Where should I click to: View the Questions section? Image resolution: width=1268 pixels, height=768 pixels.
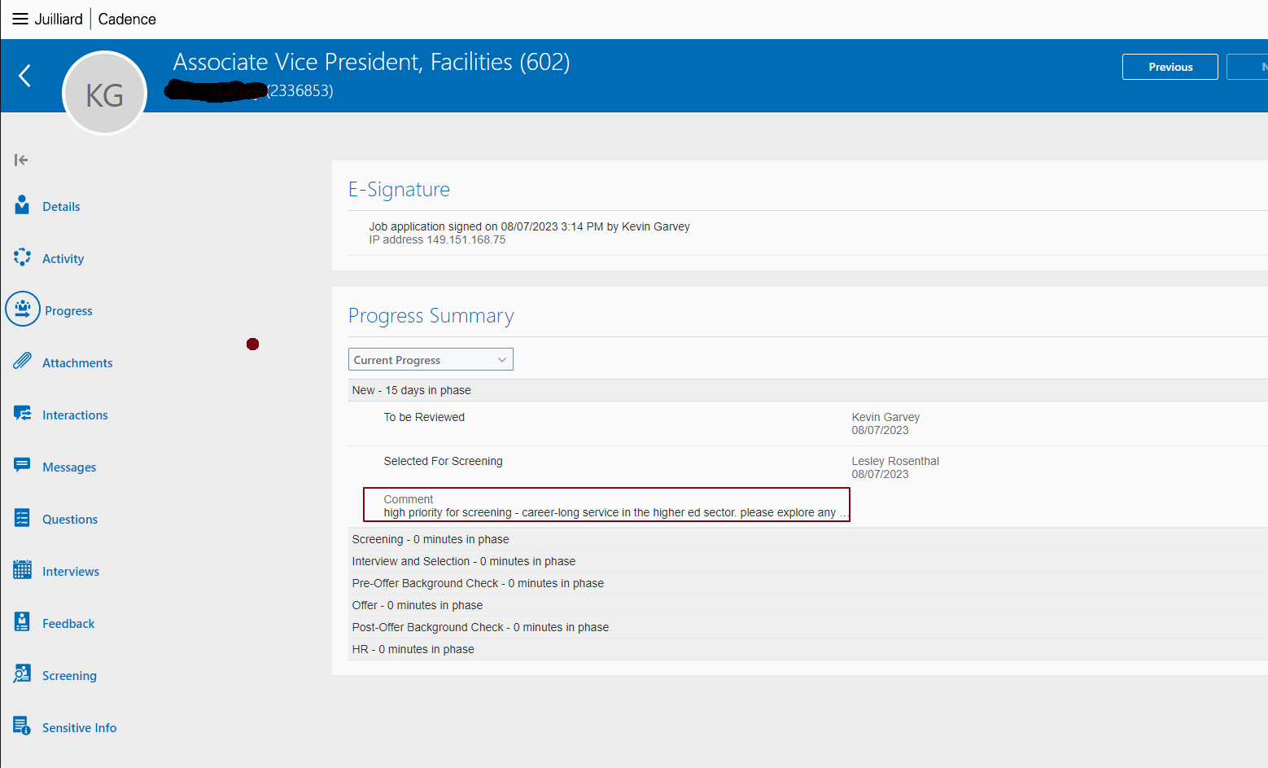pyautogui.click(x=70, y=520)
